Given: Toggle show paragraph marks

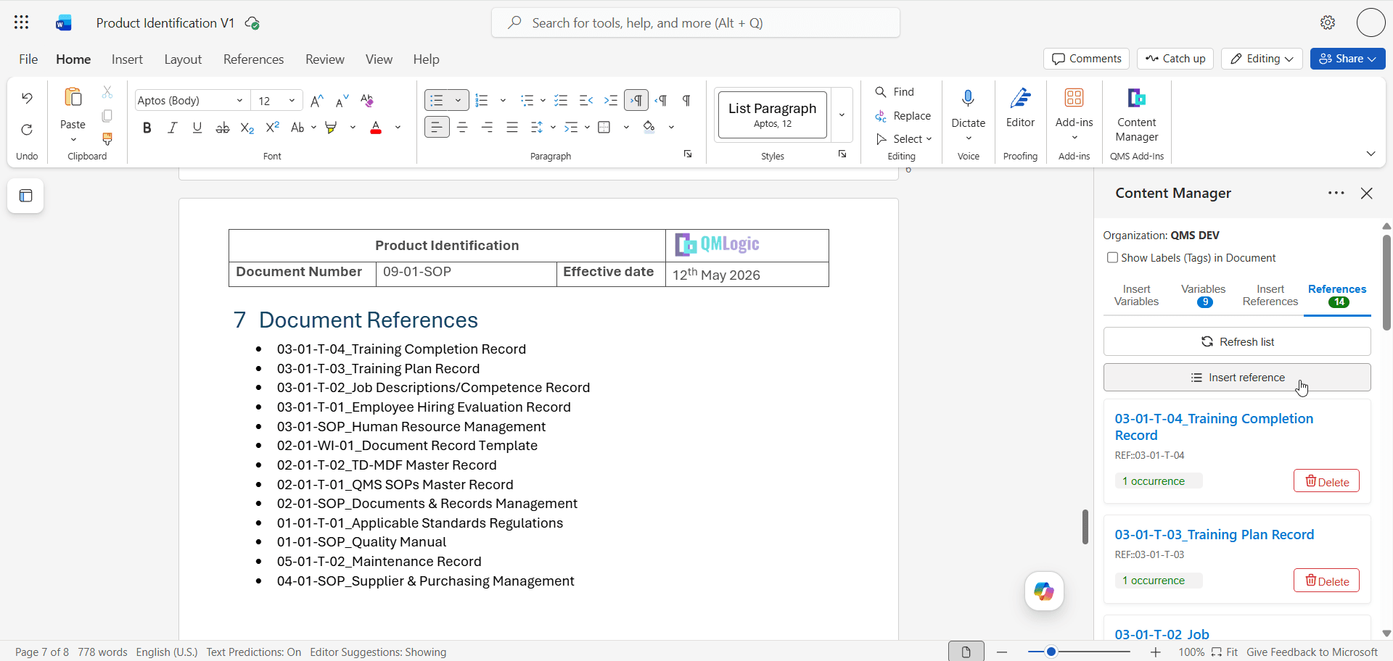Looking at the screenshot, I should tap(686, 100).
